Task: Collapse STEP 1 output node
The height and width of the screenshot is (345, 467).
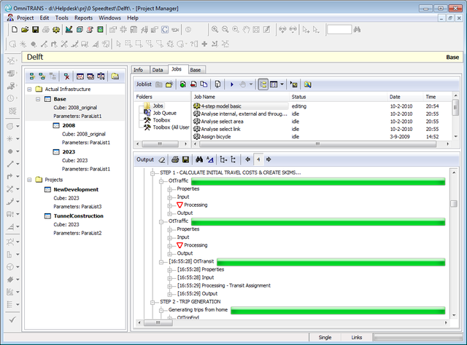Action: (x=153, y=173)
